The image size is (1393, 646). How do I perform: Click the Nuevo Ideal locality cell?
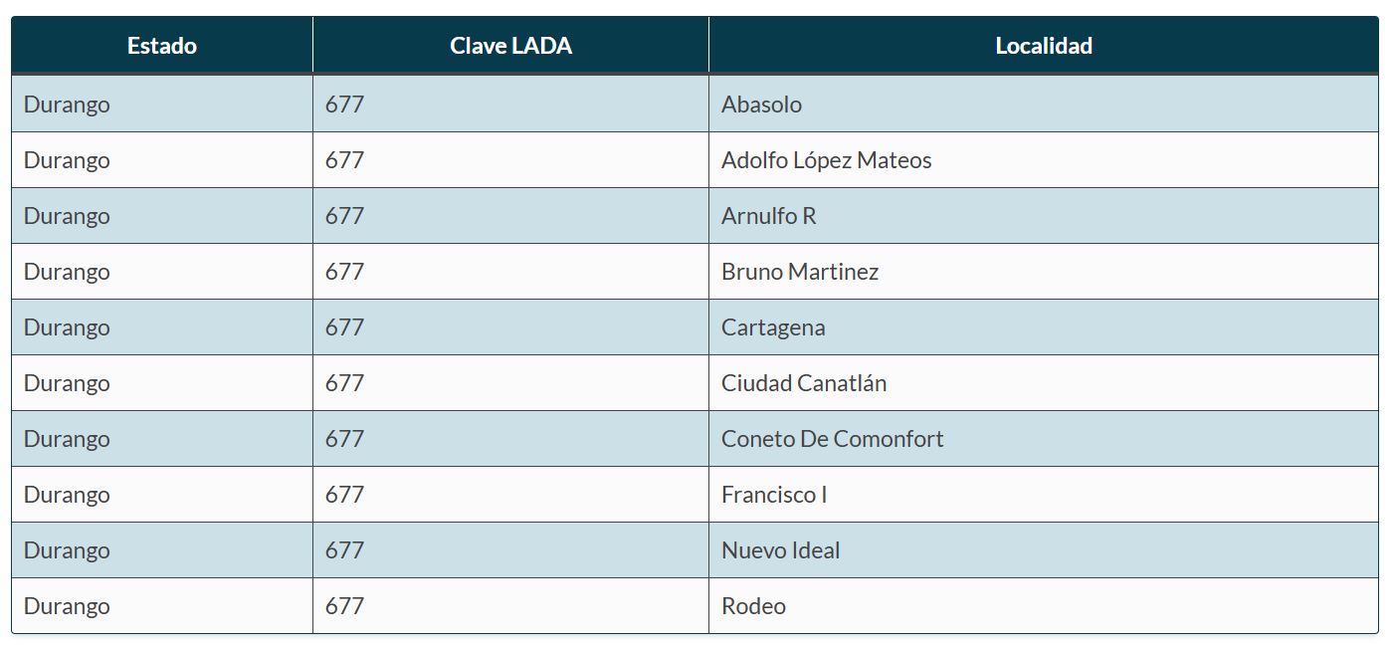(x=781, y=550)
